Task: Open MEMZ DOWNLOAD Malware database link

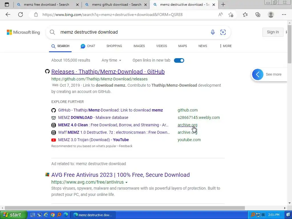Action: coord(93,118)
